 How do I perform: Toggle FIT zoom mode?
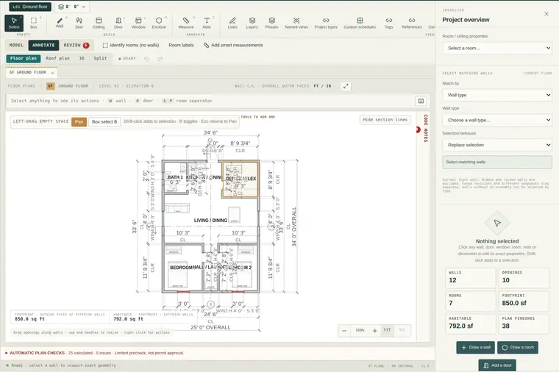point(387,330)
